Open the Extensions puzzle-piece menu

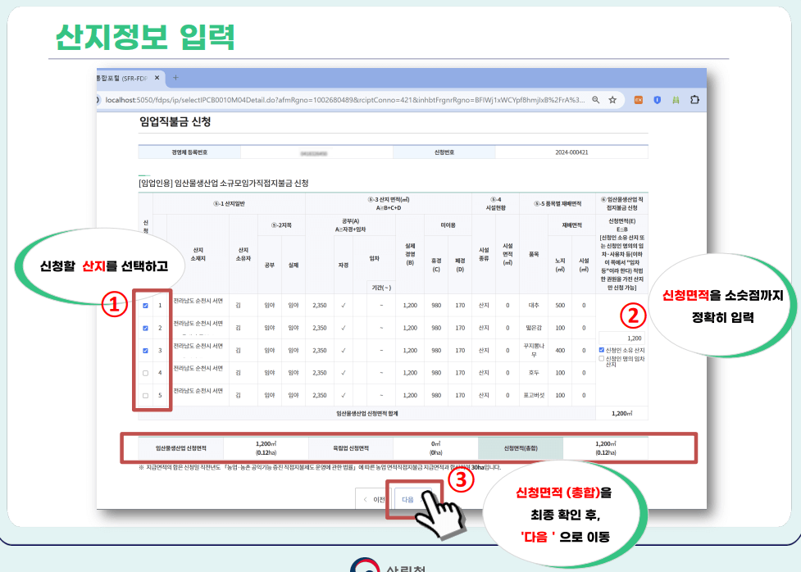(x=695, y=99)
